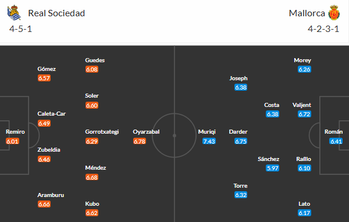The image size is (349, 222).
Task: Click Sánchez's 5.97 rating badge
Action: 272,168
